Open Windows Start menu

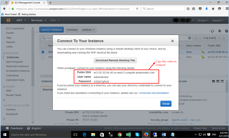point(5,134)
